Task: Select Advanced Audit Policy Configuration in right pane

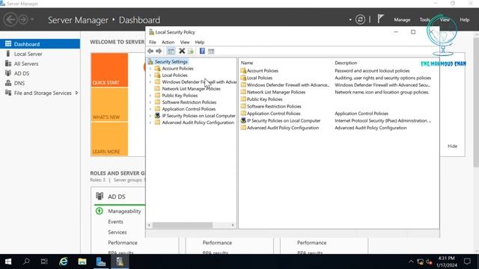Action: tap(283, 128)
